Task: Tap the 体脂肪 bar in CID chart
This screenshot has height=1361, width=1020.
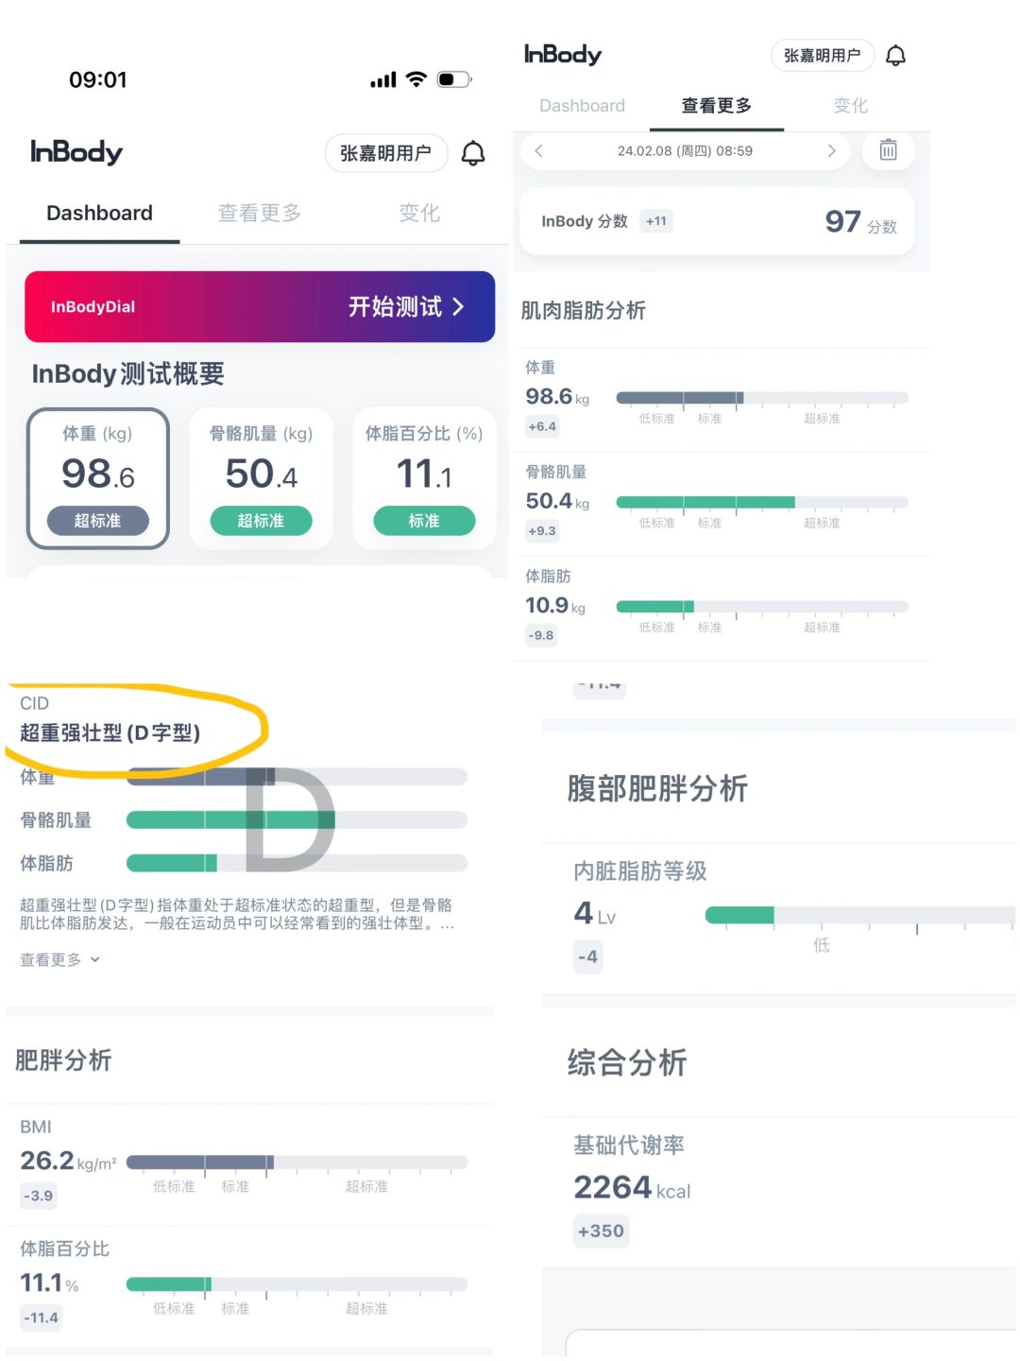Action: pyautogui.click(x=297, y=863)
